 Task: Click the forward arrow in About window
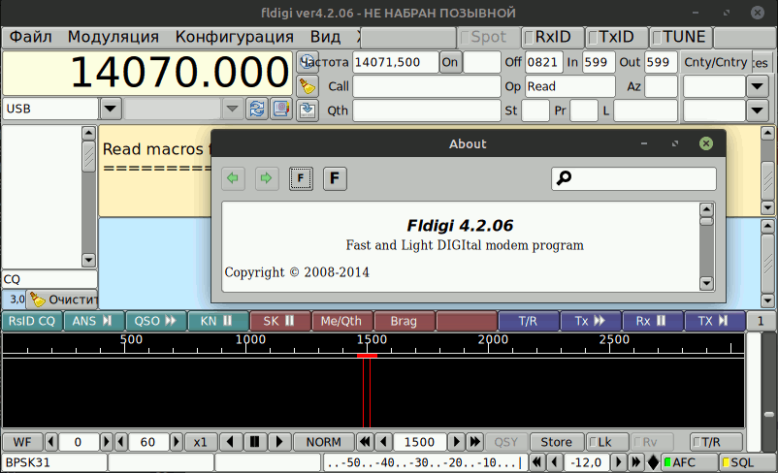point(267,178)
